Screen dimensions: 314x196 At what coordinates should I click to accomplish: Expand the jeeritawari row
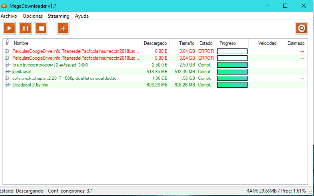point(7,72)
